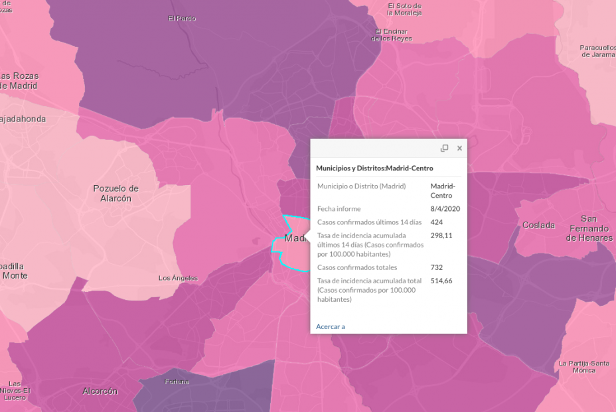Click the Alcorcón area on the map
Screen dimensions: 616x412
(x=99, y=391)
